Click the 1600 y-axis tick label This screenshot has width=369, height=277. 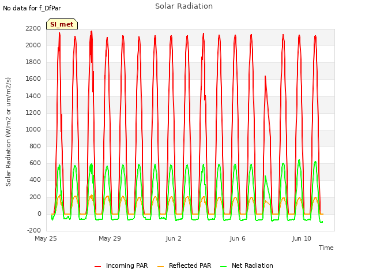click(x=33, y=79)
